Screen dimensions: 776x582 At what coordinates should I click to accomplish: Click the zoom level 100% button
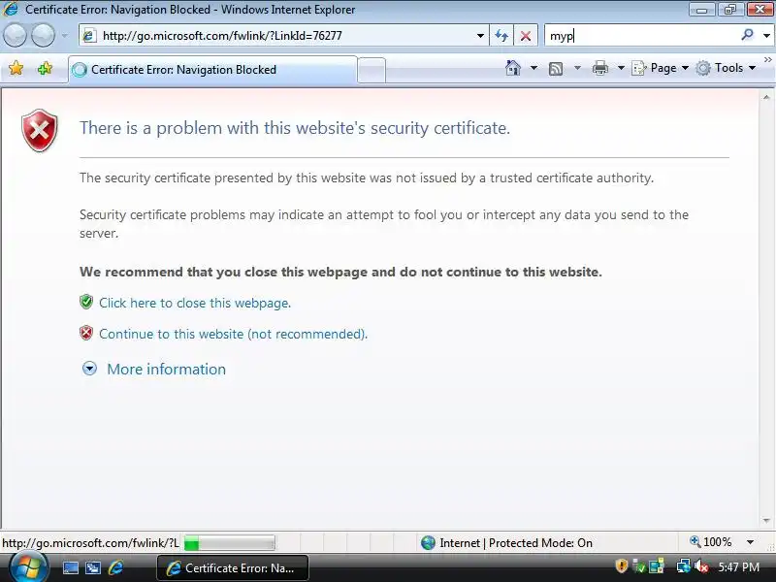(711, 542)
